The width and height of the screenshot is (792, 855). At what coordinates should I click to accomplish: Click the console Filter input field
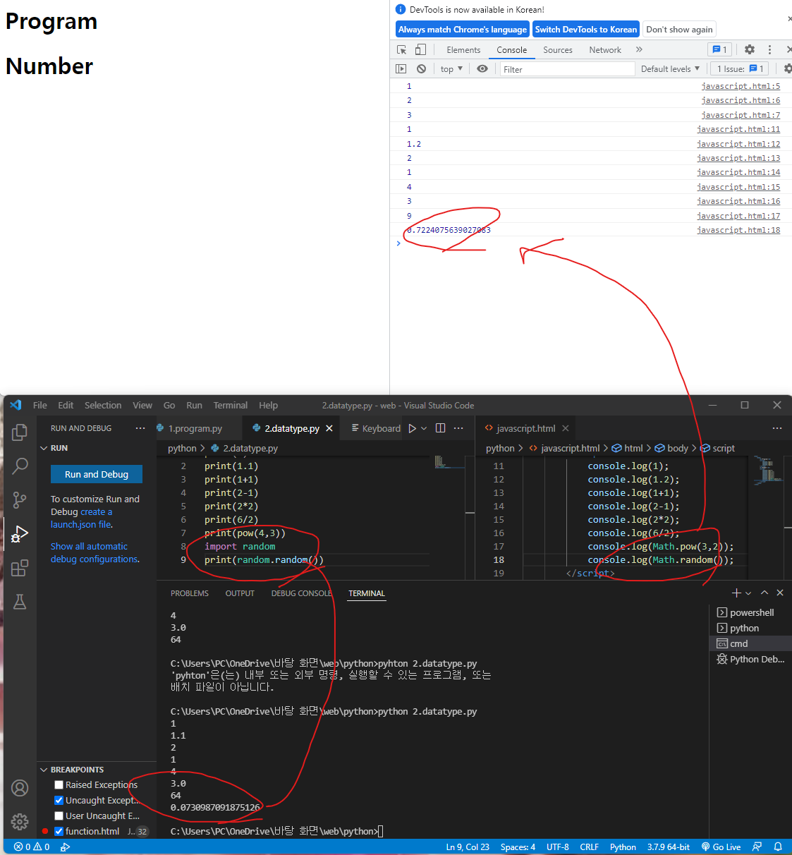click(568, 69)
